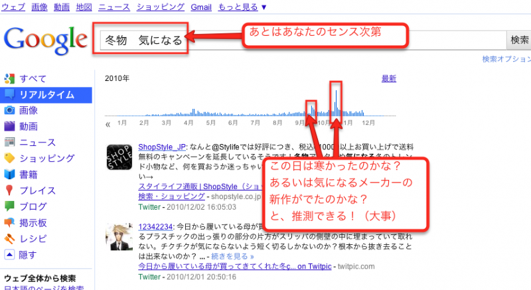This screenshot has height=290, width=531.
Task: Open the スタイライフ通販 | ShopStyle result link
Action: click(x=200, y=186)
